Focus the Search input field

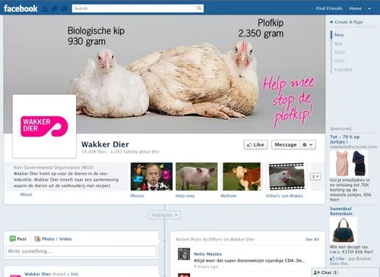[135, 8]
